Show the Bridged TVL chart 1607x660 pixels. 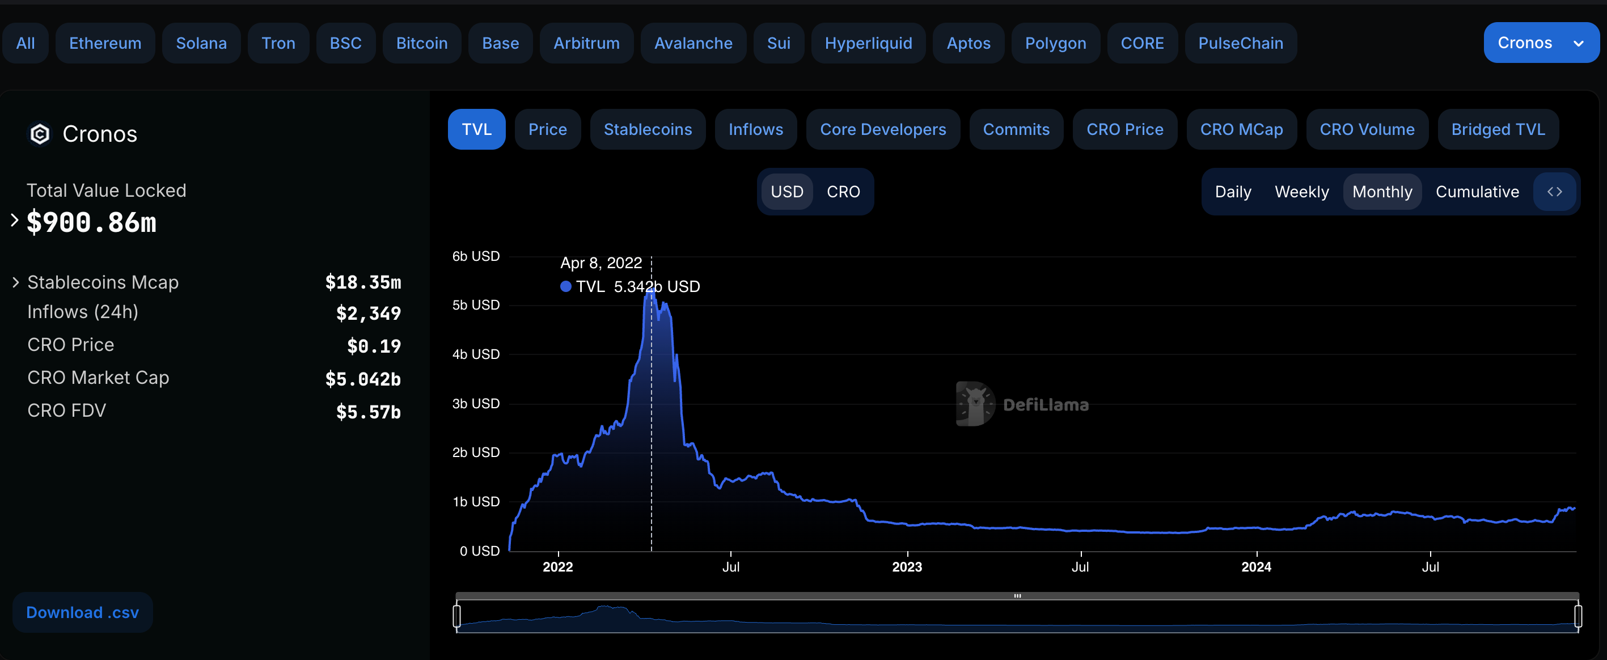click(x=1497, y=129)
